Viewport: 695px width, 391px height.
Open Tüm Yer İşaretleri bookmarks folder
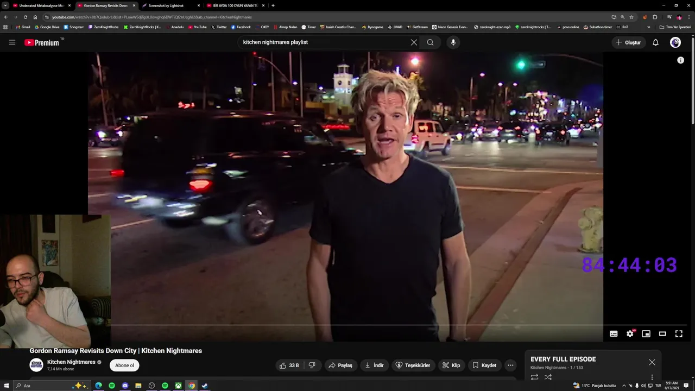[675, 27]
